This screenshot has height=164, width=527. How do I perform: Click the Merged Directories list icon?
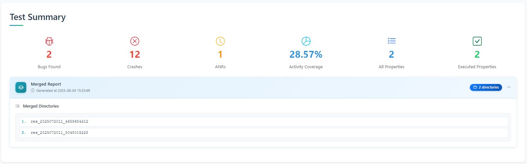[18, 106]
